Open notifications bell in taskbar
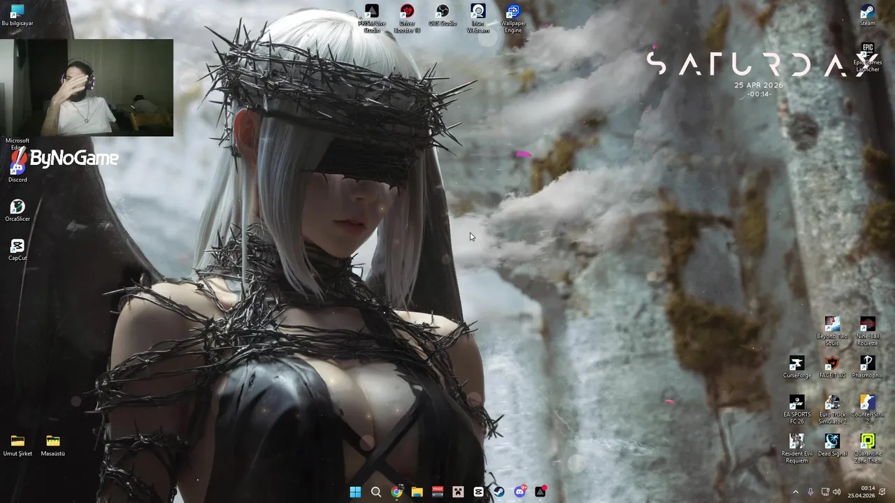Screen dimensions: 895x503 click(882, 492)
